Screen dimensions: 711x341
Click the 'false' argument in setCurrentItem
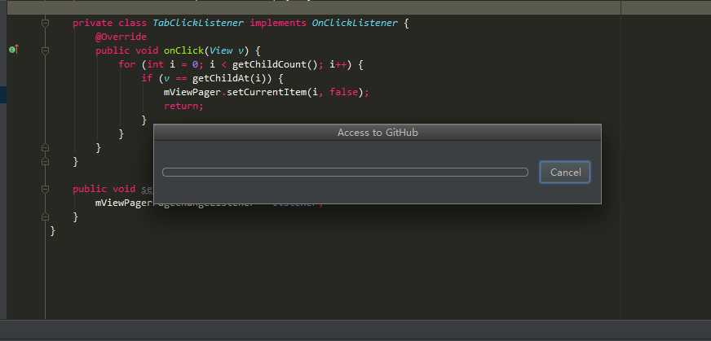coord(343,93)
